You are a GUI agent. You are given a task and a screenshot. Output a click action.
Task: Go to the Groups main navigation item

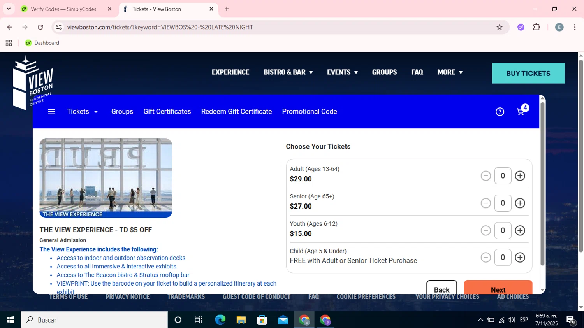tap(384, 72)
